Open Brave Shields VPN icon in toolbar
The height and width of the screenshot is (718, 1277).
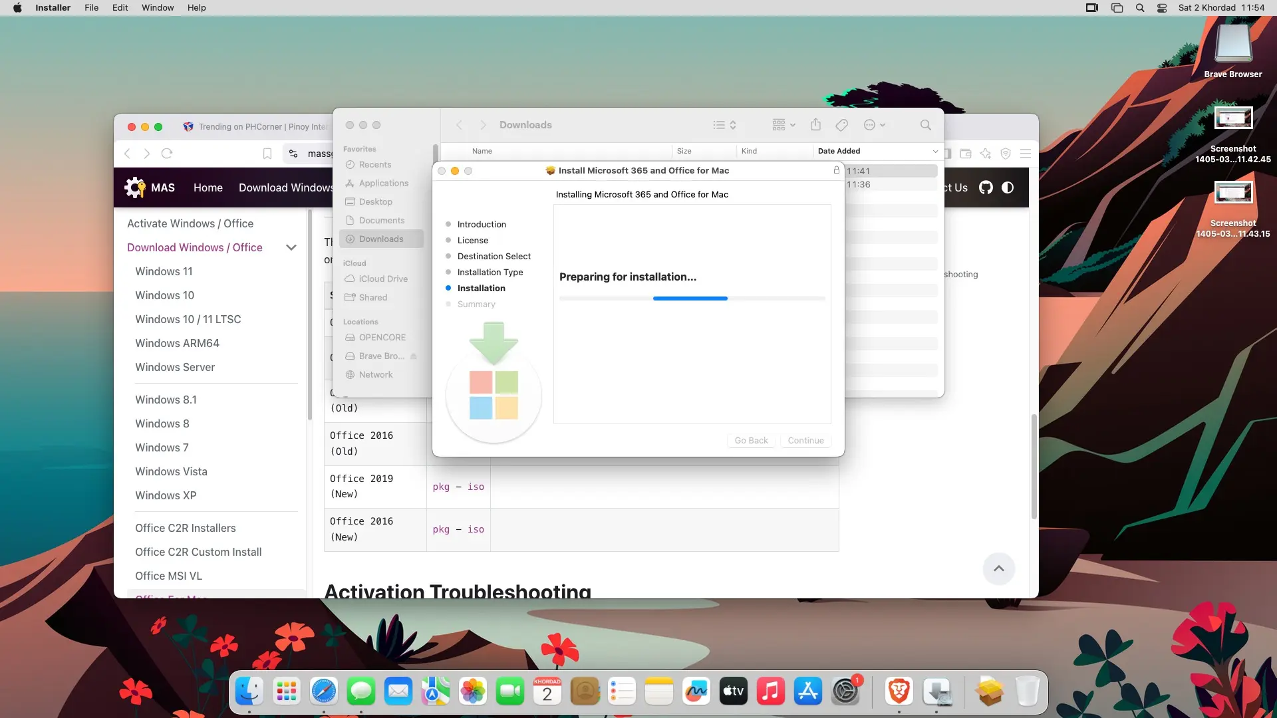(x=1006, y=154)
